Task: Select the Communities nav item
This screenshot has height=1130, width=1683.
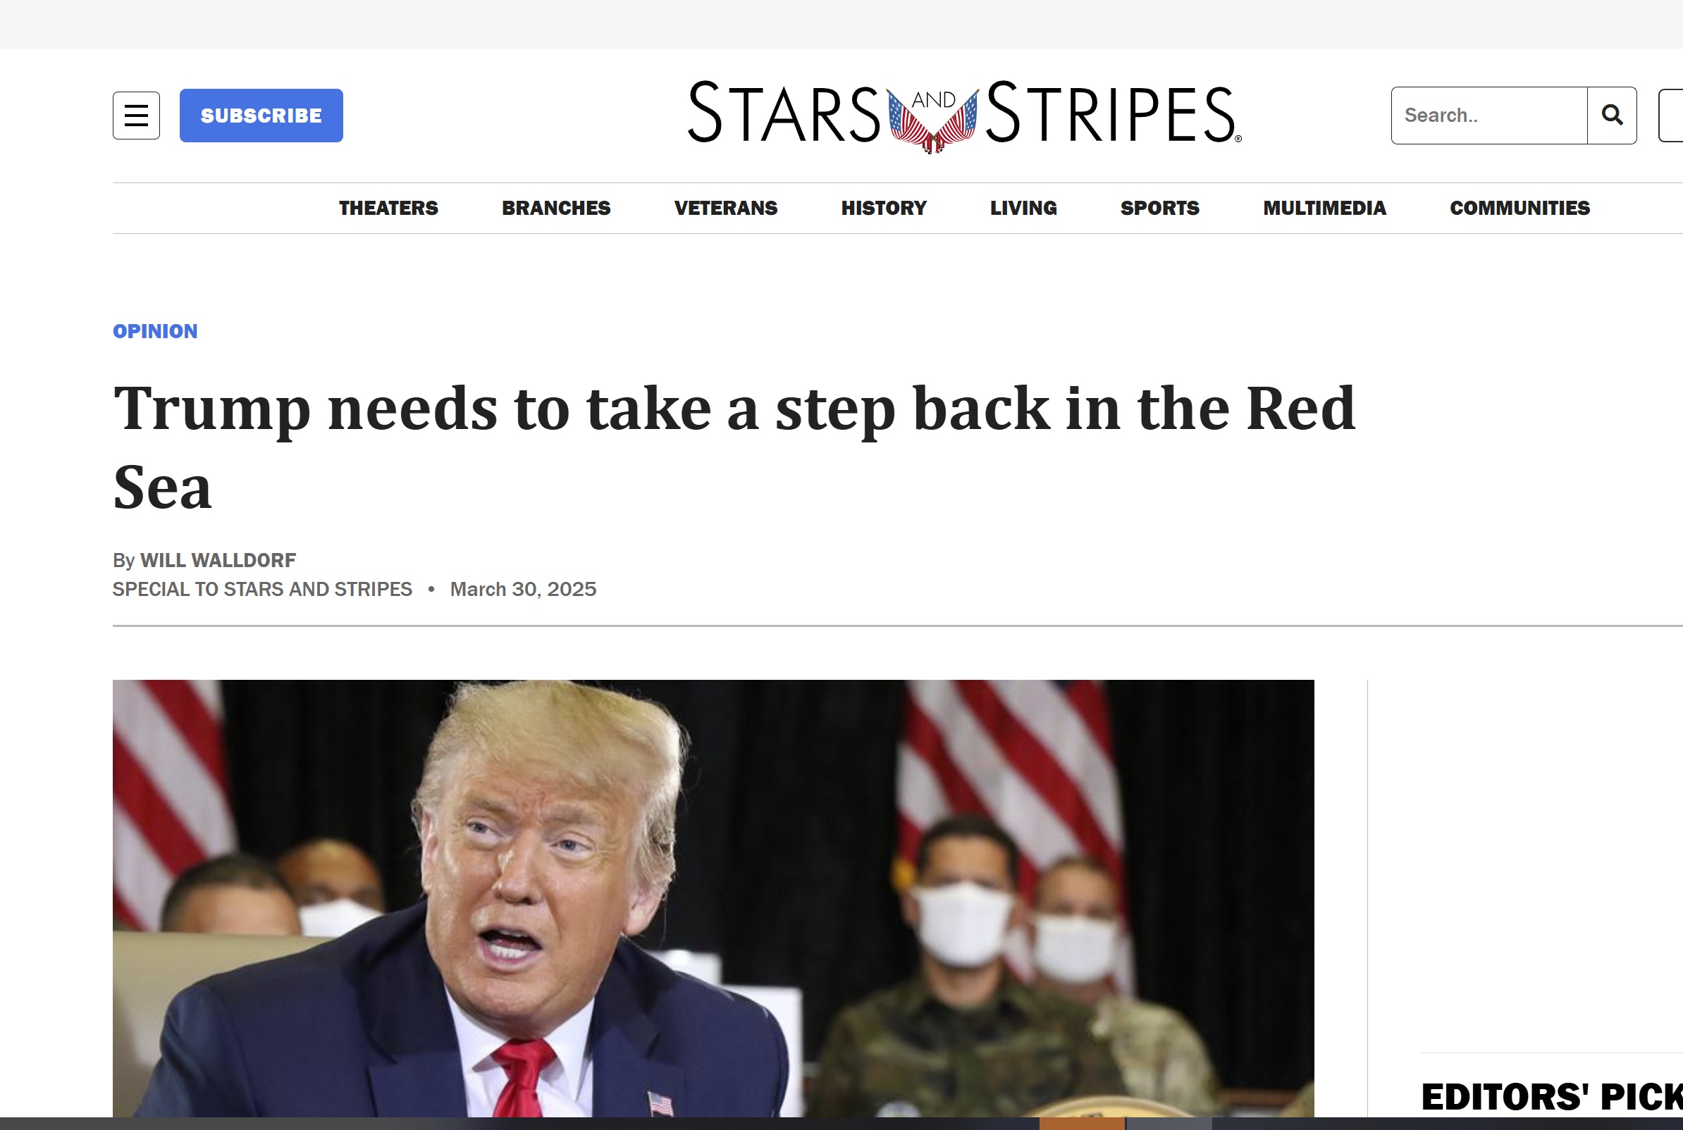Action: click(x=1519, y=209)
